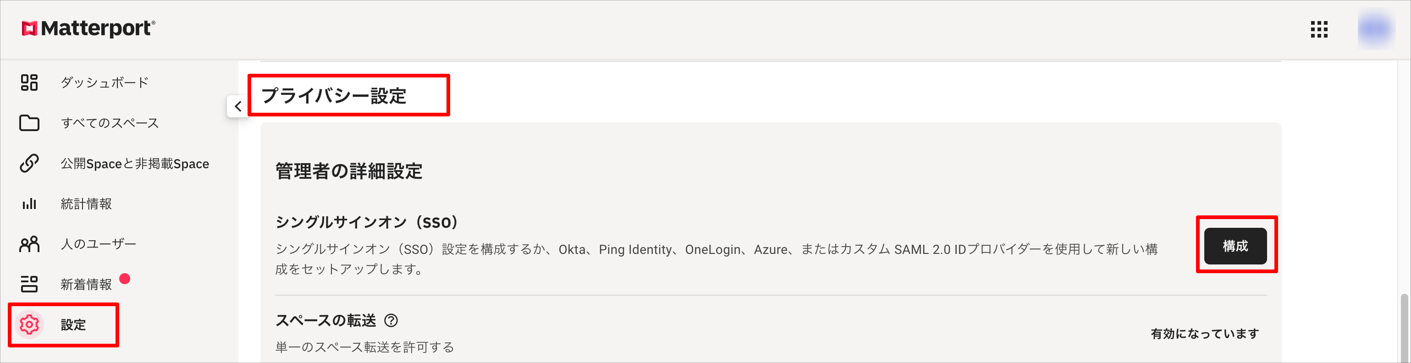Image resolution: width=1411 pixels, height=363 pixels.
Task: Click the 新着情報 news feed icon
Action: pyautogui.click(x=29, y=284)
